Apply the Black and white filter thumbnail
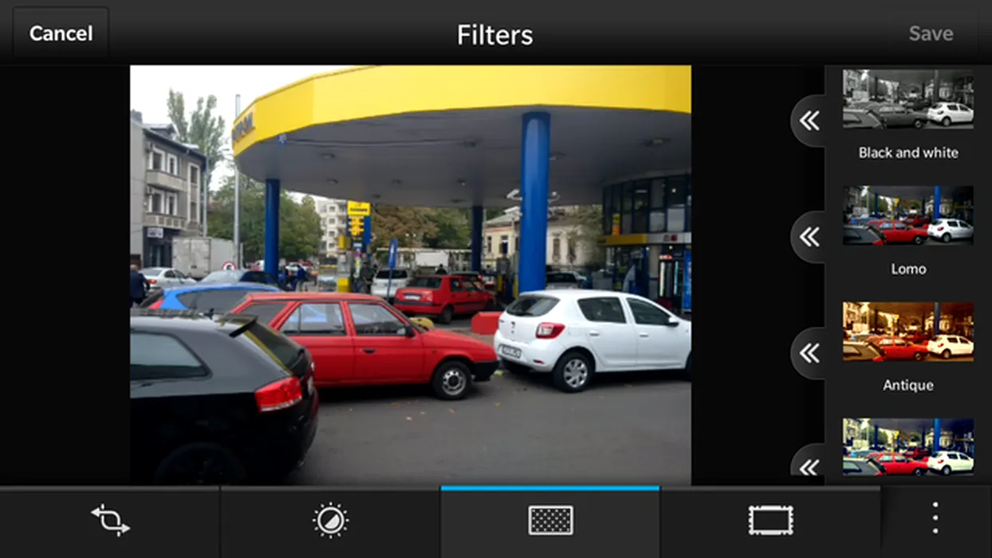Screen dimensions: 992x558 point(907,99)
